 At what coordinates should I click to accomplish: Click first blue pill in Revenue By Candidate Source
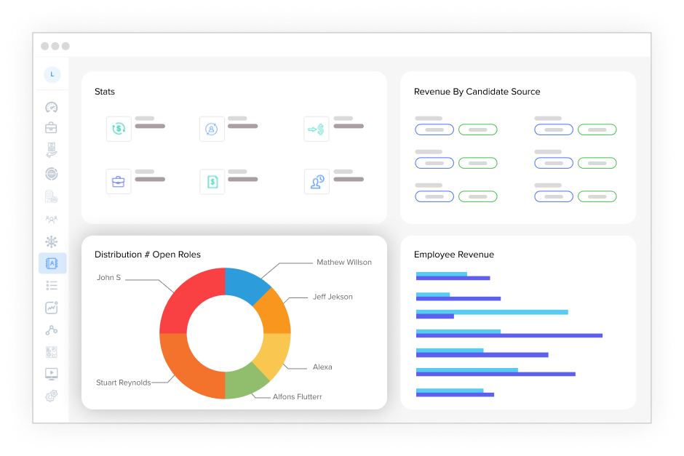coord(434,129)
